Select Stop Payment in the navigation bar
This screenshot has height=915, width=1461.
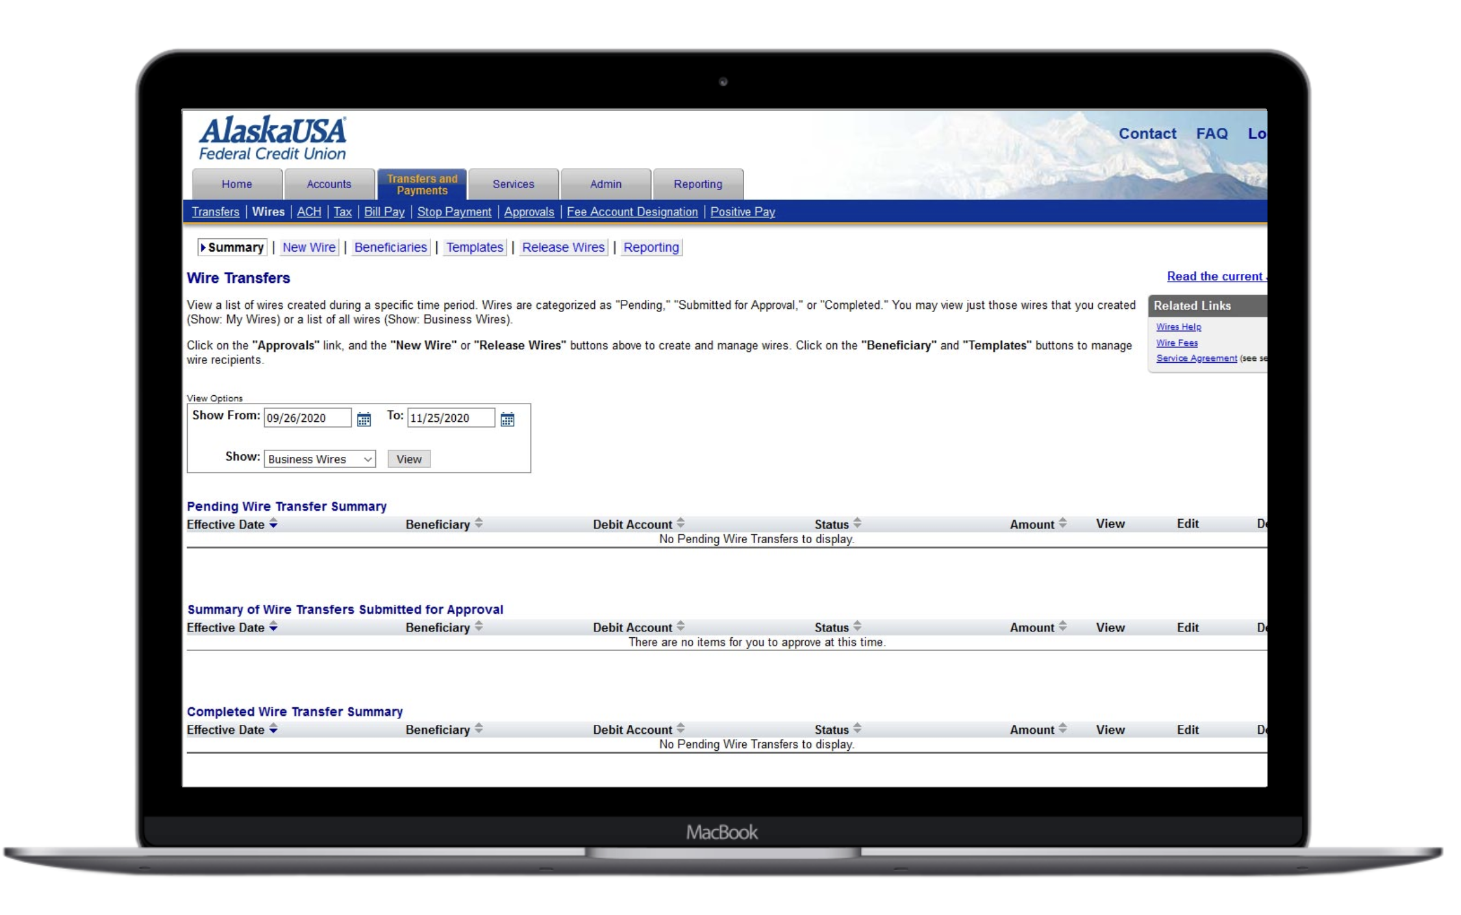pos(454,212)
